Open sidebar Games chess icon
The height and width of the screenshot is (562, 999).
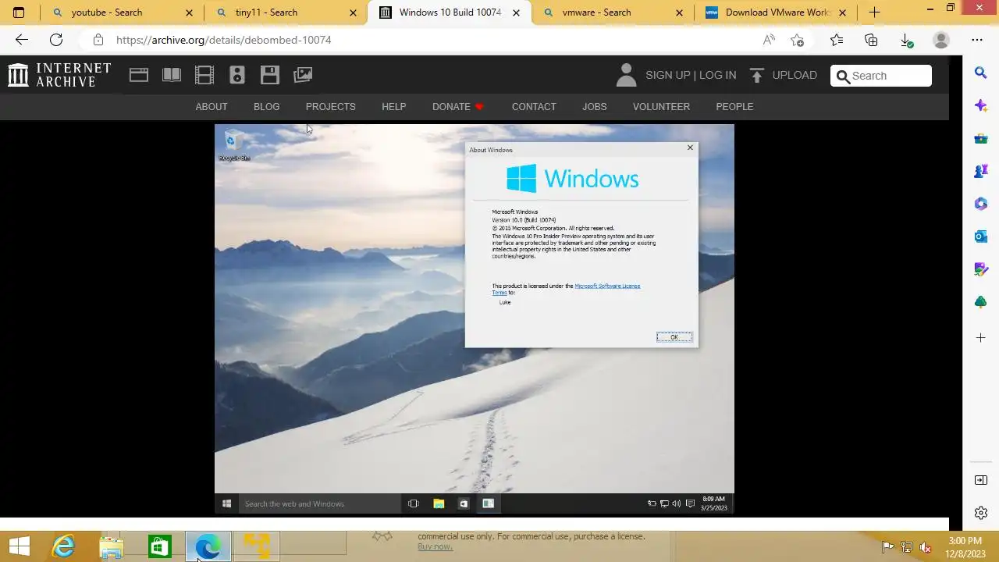(x=981, y=171)
